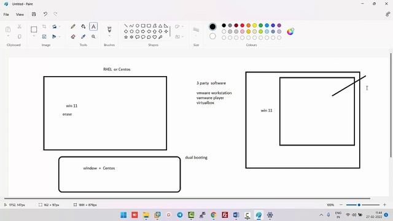This screenshot has width=393, height=221.
Task: Click the Undo arrow
Action: (45, 14)
